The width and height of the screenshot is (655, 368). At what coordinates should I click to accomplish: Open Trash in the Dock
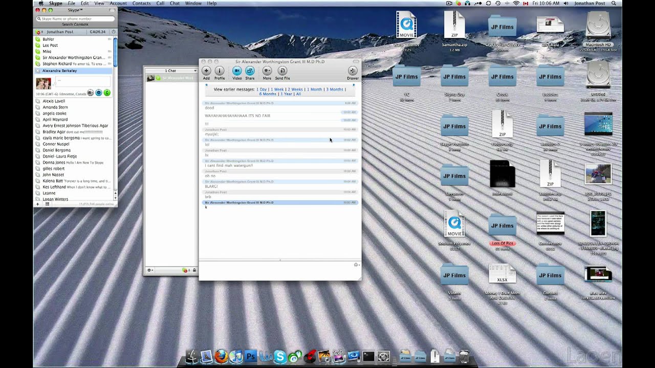(464, 356)
